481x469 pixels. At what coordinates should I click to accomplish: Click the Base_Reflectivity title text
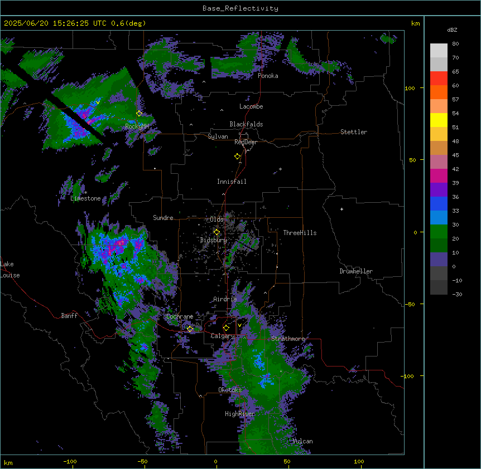(x=240, y=8)
